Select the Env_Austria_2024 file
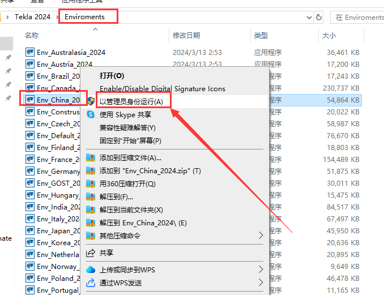This screenshot has height=295, width=384. click(64, 65)
